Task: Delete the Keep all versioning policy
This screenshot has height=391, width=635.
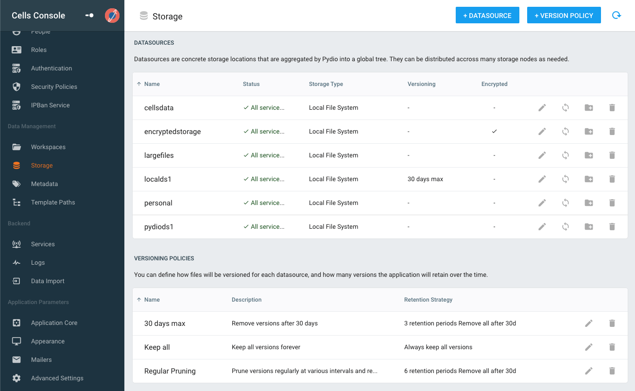Action: click(x=612, y=347)
